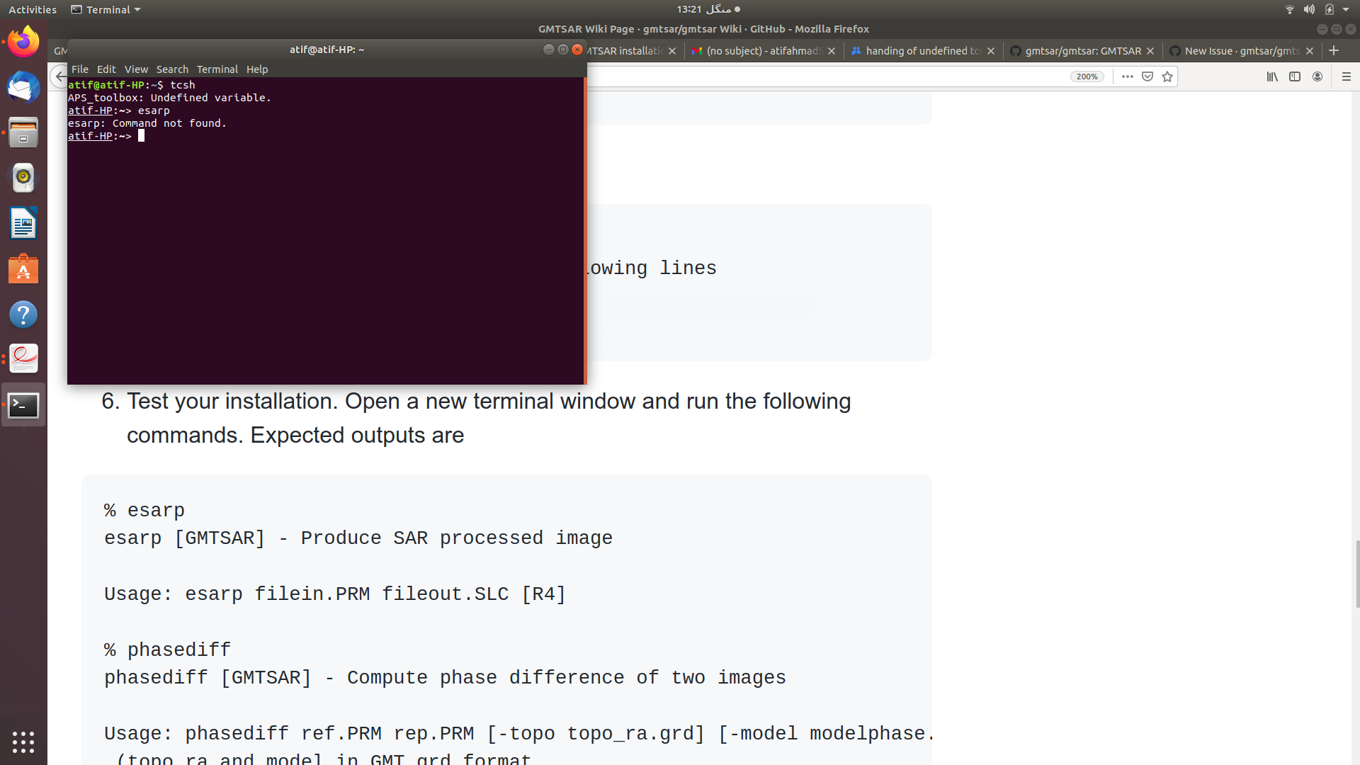Open the page actions ellipsis icon

[1126, 76]
